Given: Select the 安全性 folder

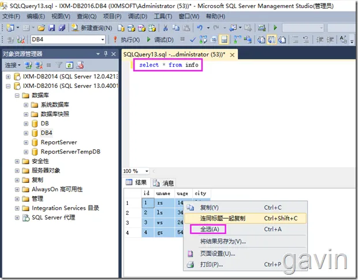Looking at the screenshot, I should pos(40,161).
